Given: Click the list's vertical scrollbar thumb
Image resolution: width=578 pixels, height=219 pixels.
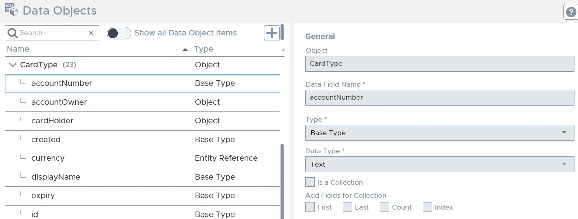Looking at the screenshot, I should click(282, 181).
